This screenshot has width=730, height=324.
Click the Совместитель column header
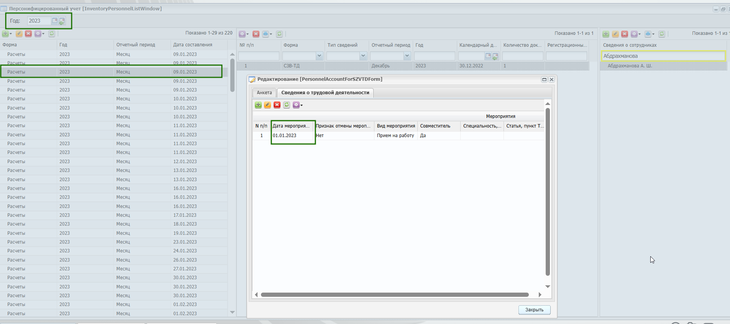(439, 126)
